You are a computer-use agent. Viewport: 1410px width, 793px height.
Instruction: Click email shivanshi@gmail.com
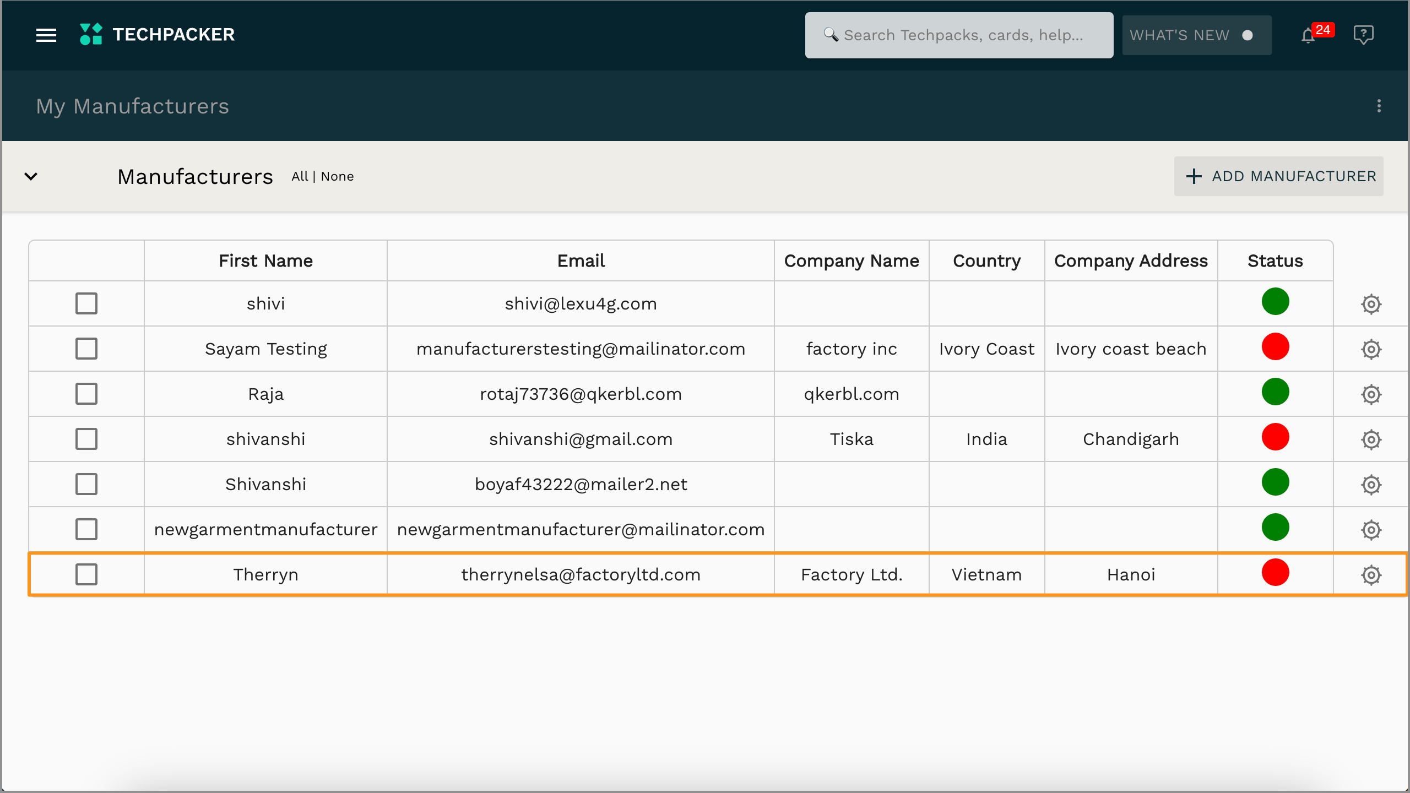coord(581,439)
